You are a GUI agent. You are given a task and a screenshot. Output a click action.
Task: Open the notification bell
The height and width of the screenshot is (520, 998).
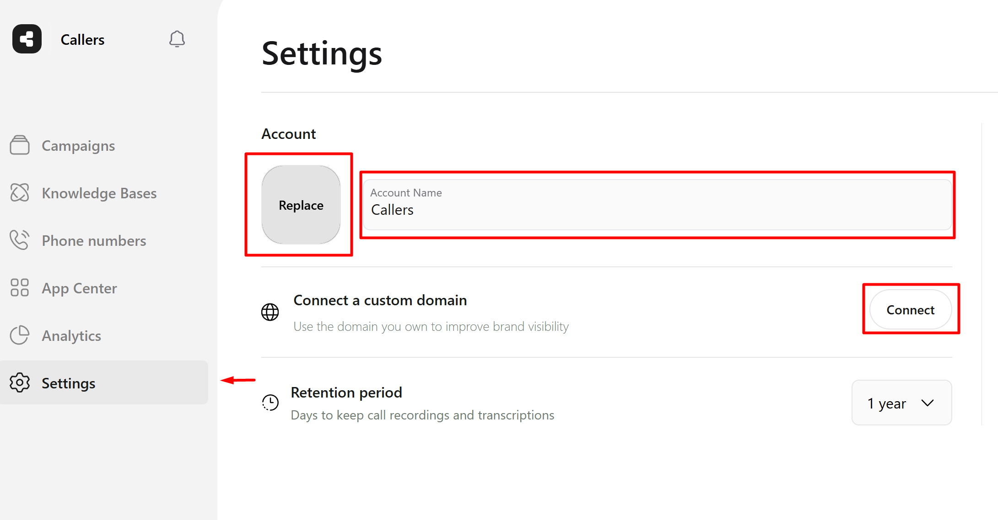click(177, 39)
